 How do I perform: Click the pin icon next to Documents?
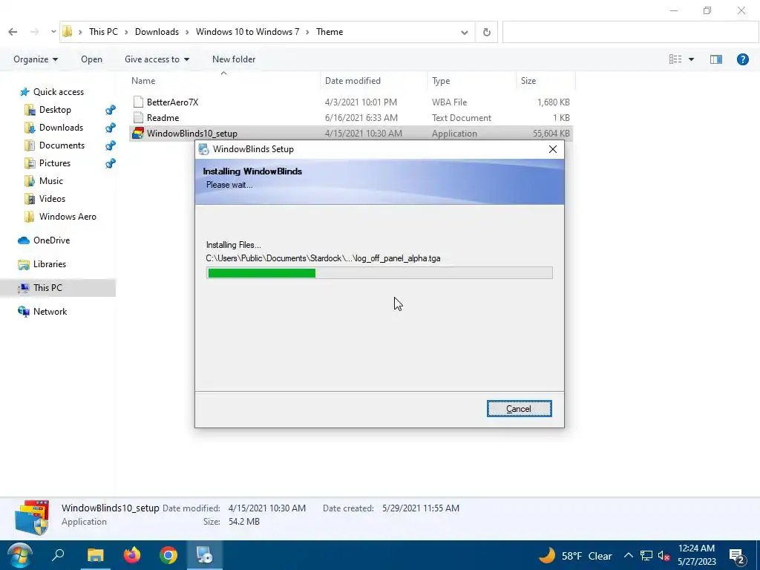click(x=111, y=145)
